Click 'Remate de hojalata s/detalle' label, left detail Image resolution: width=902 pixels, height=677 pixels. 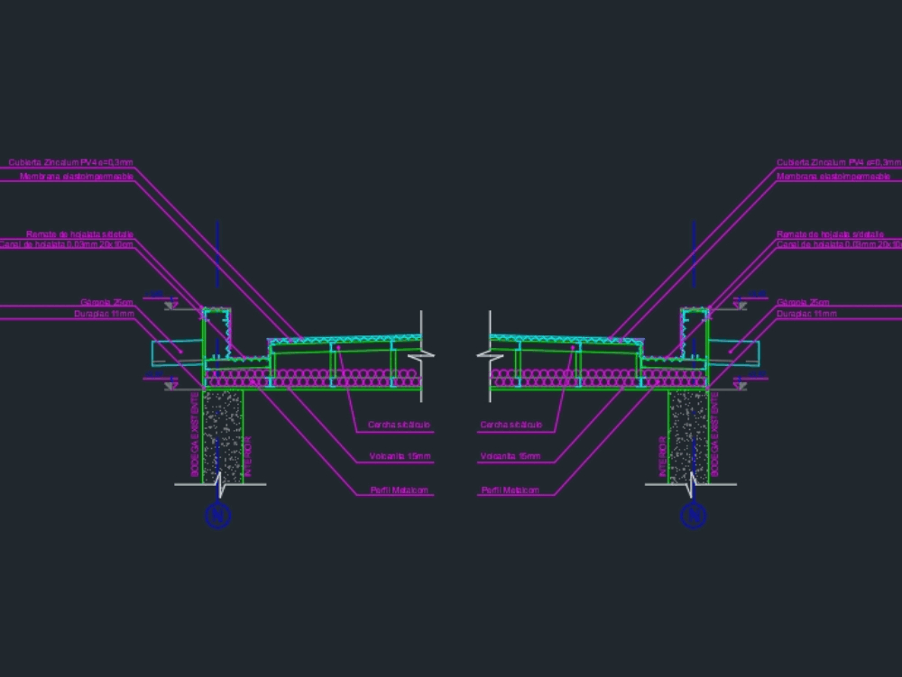pyautogui.click(x=79, y=234)
